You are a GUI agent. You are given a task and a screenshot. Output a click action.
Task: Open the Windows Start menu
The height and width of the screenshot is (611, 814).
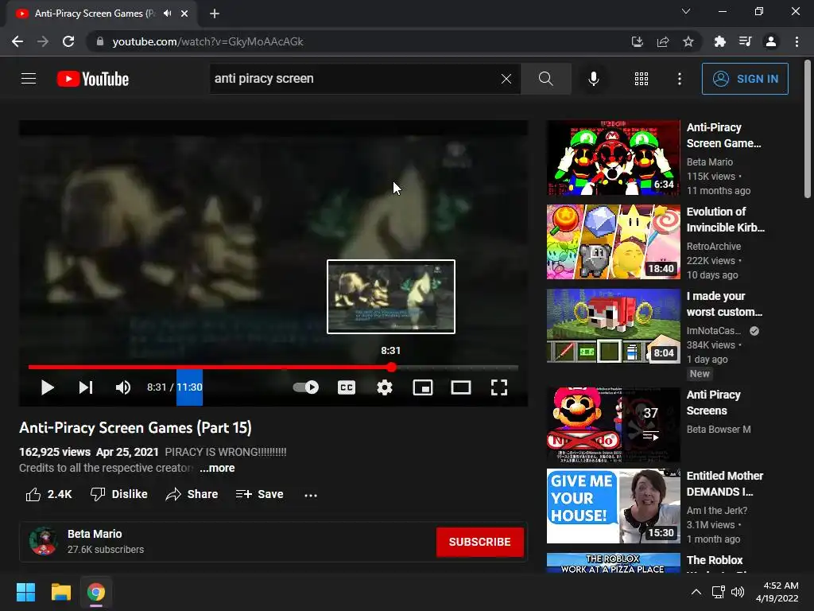point(25,592)
